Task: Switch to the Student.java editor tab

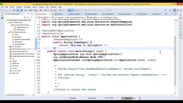Action: [x=141, y=14]
